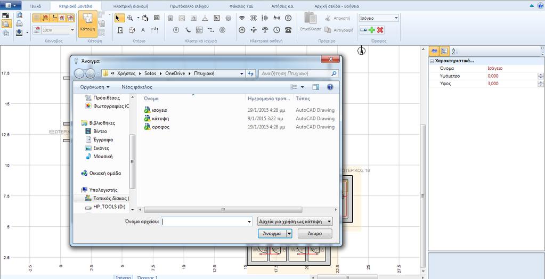Switch to the Γενικά tab
The width and height of the screenshot is (545, 279).
[35, 6]
